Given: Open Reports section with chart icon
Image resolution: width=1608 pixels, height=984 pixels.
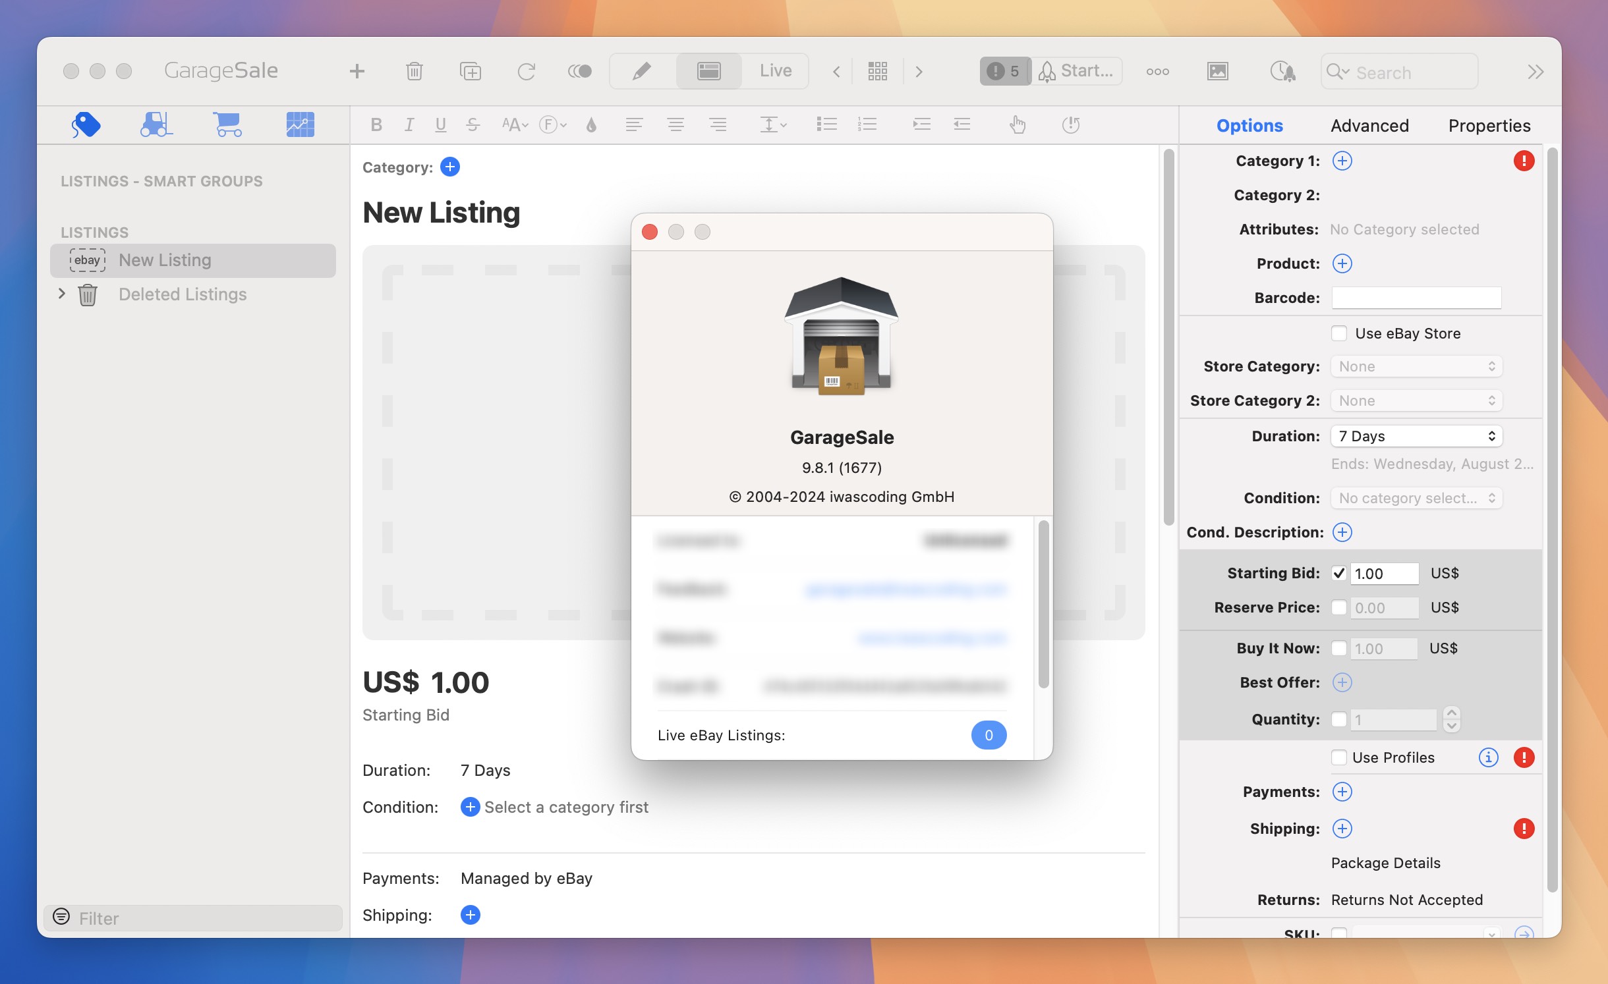Looking at the screenshot, I should tap(300, 124).
